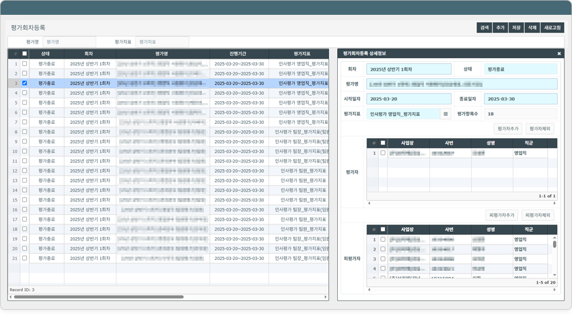
Task: Uncheck the checkbox on row 3
Action: tap(25, 84)
